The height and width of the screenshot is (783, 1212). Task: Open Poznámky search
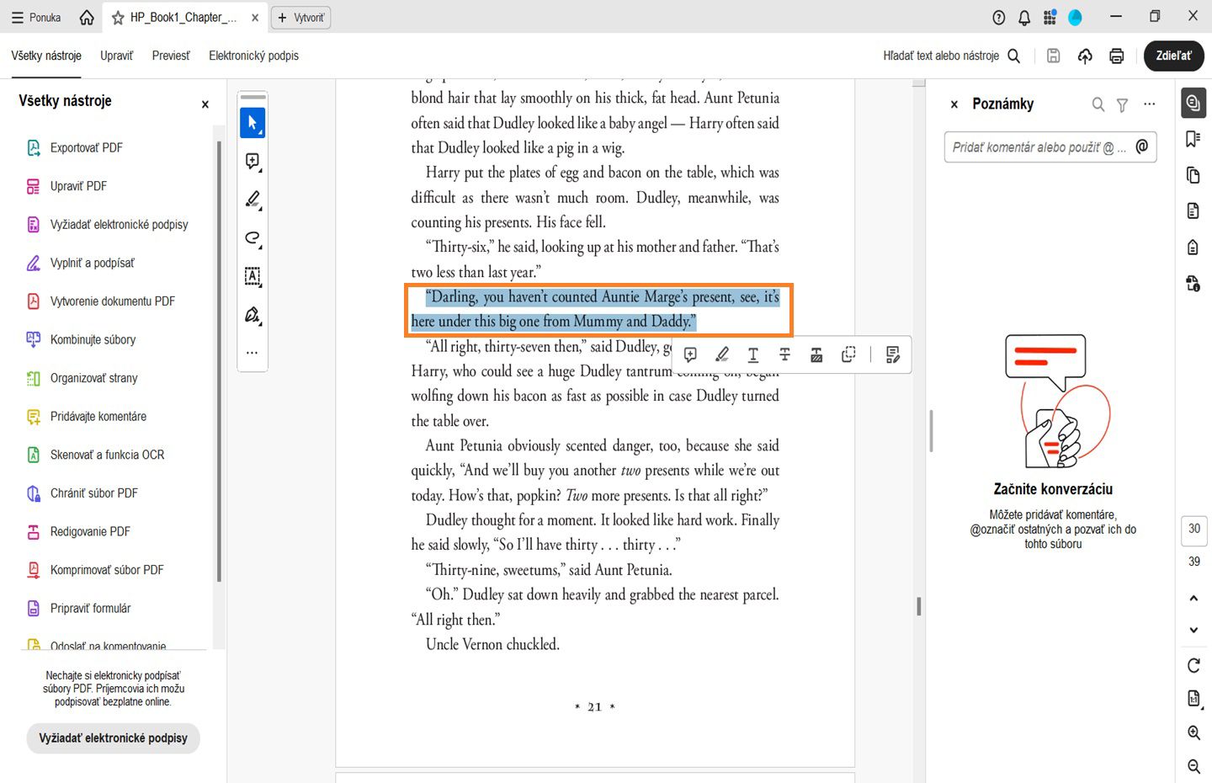click(1098, 104)
